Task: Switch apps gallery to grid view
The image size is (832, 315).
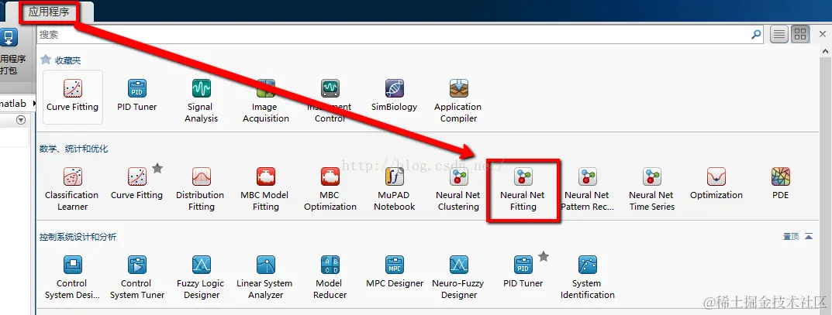Action: tap(800, 35)
